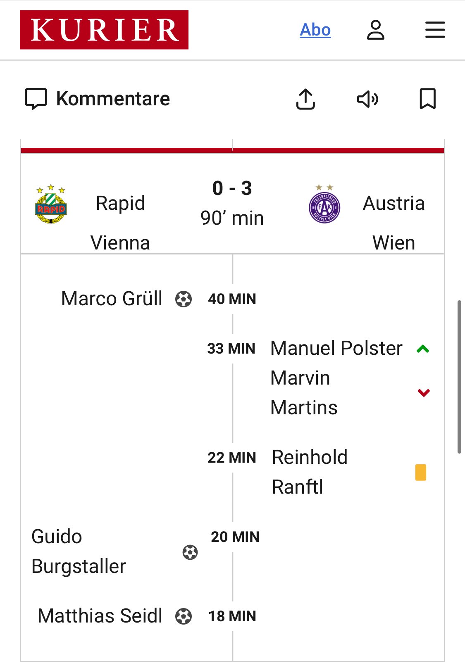Open the Kommentare speech bubble icon
This screenshot has width=465, height=663.
pyautogui.click(x=36, y=99)
